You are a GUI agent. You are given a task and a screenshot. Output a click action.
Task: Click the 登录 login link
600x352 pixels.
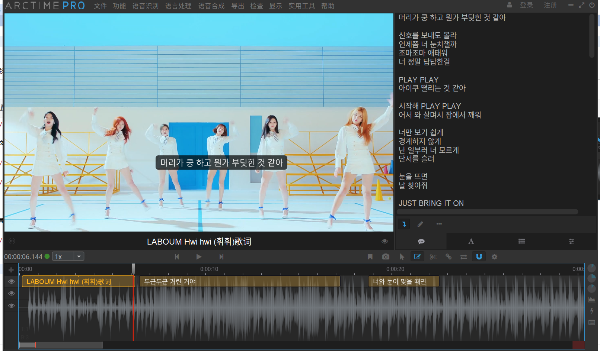[x=526, y=5]
